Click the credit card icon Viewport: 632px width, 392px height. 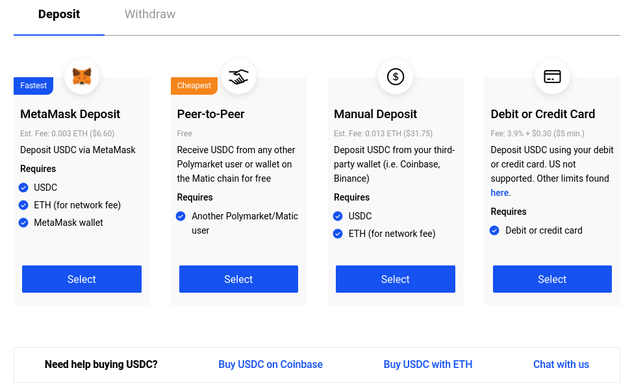click(x=552, y=77)
